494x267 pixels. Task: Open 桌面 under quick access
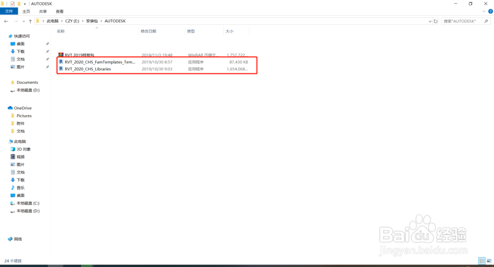(20, 44)
